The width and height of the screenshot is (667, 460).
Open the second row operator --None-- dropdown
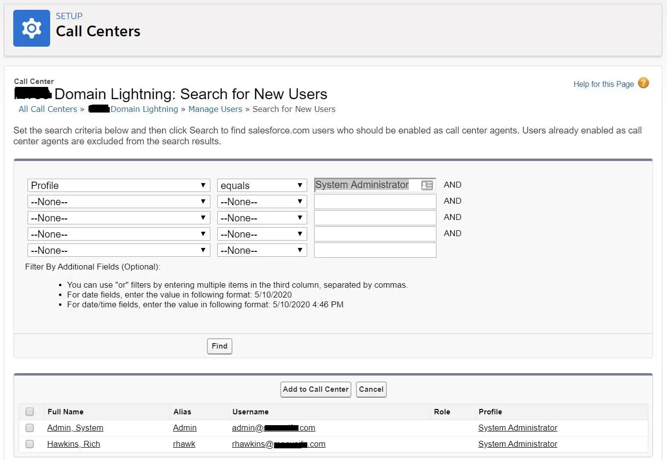point(262,201)
